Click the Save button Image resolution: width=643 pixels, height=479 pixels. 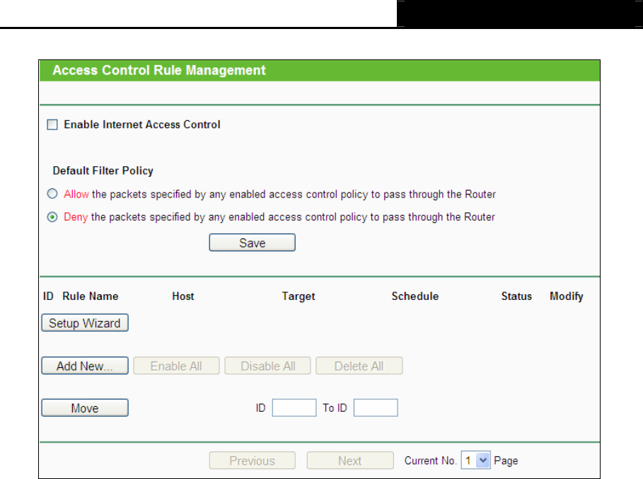(253, 243)
